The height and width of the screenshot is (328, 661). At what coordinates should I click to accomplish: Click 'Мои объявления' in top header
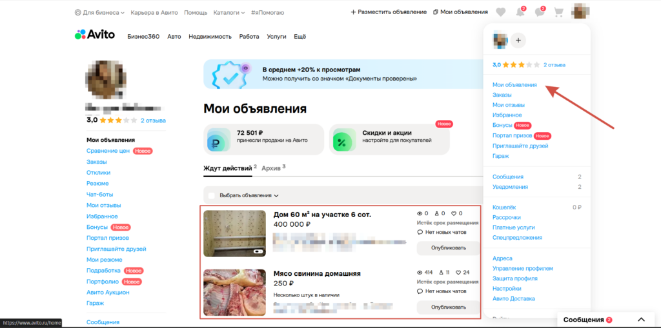click(x=460, y=12)
